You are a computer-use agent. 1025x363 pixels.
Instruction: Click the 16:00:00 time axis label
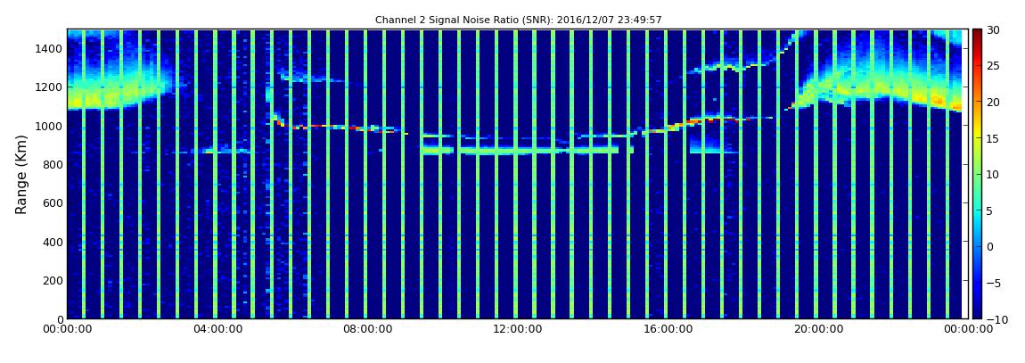[x=668, y=329]
